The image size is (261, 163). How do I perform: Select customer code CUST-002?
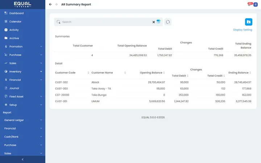[61, 82]
